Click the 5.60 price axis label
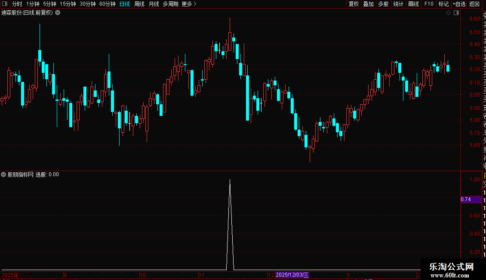 (474, 145)
